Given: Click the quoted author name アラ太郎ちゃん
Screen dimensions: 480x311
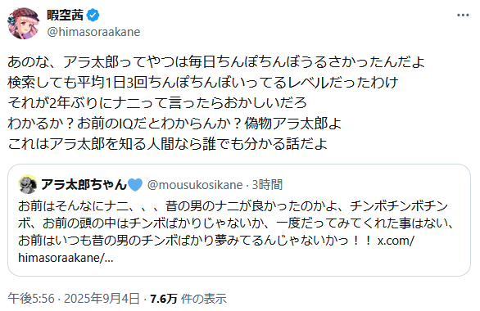Looking at the screenshot, I should 84,184.
